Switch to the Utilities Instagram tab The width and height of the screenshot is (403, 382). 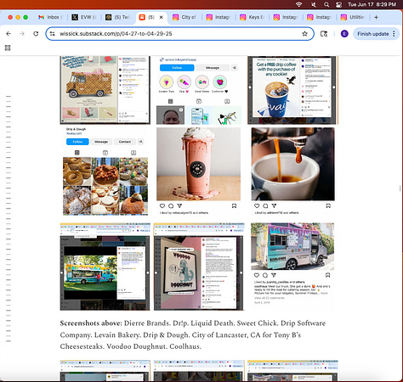coord(353,17)
